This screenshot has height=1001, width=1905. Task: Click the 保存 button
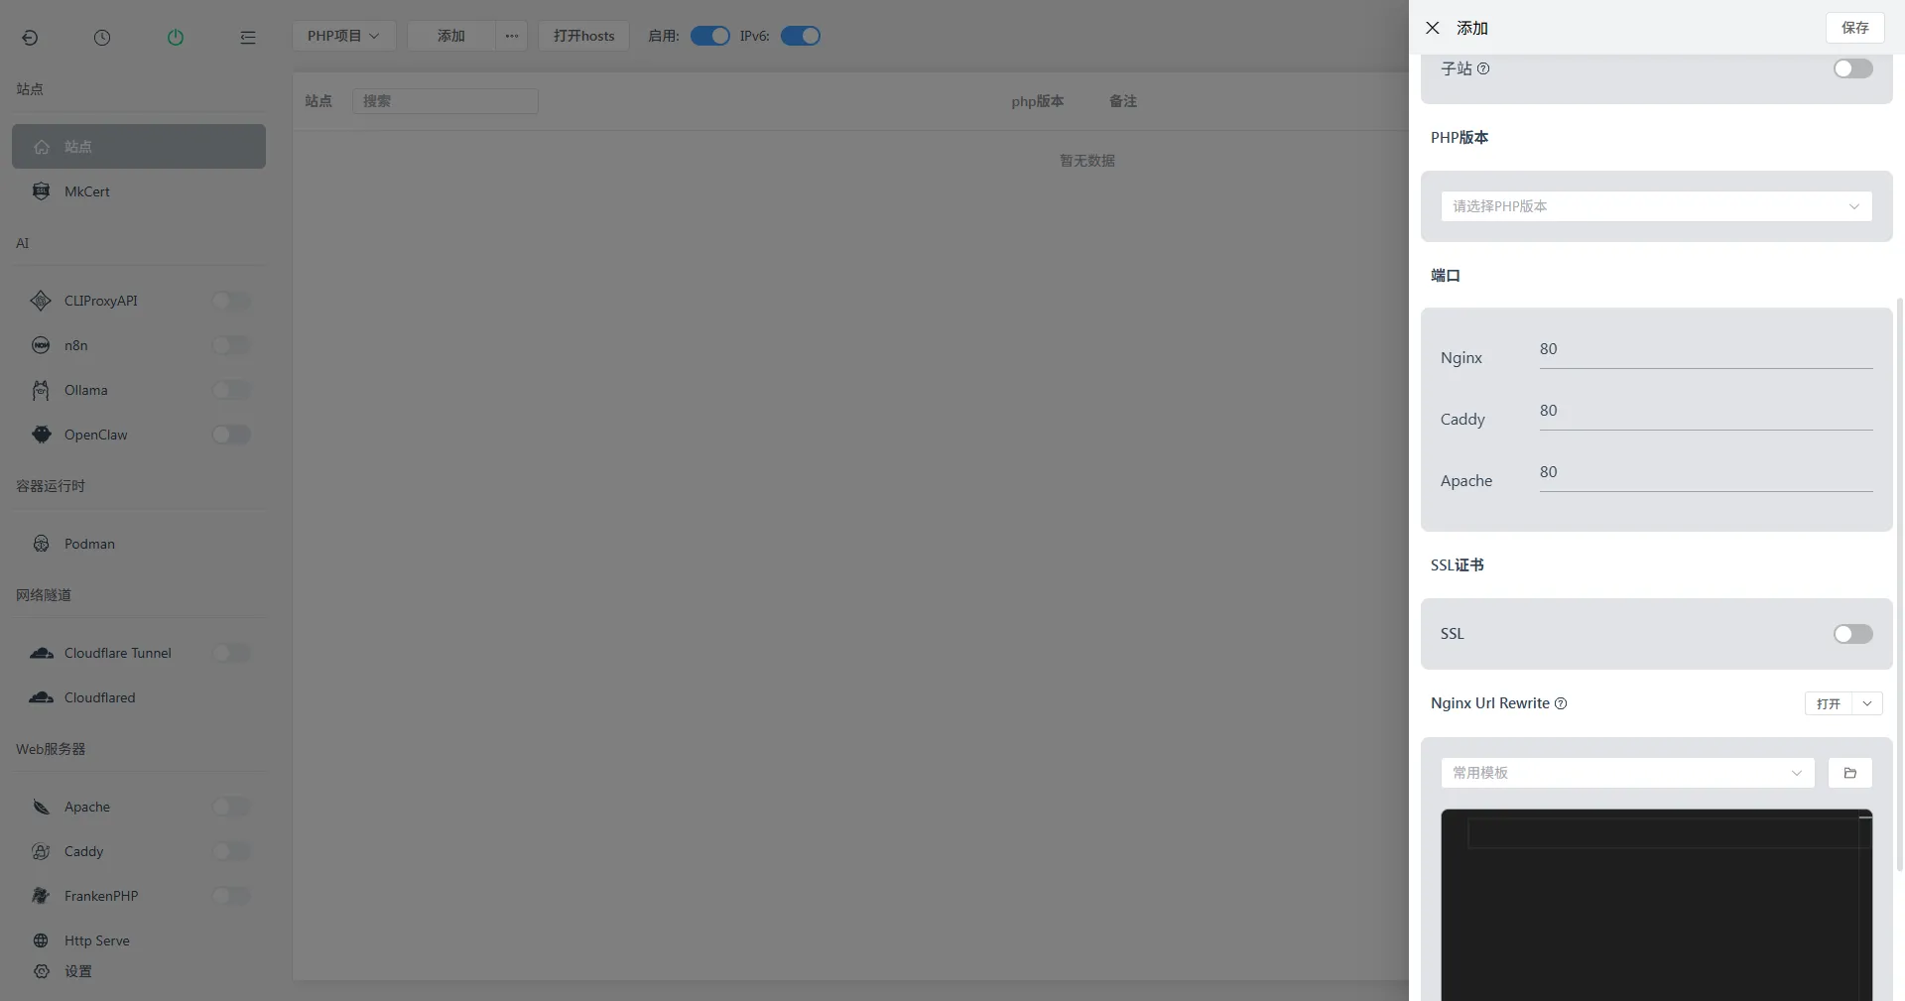1854,28
